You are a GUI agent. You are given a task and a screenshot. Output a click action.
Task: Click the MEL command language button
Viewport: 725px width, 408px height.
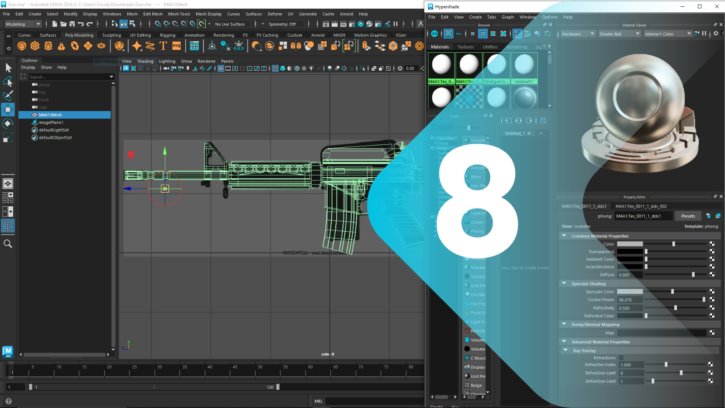click(319, 401)
